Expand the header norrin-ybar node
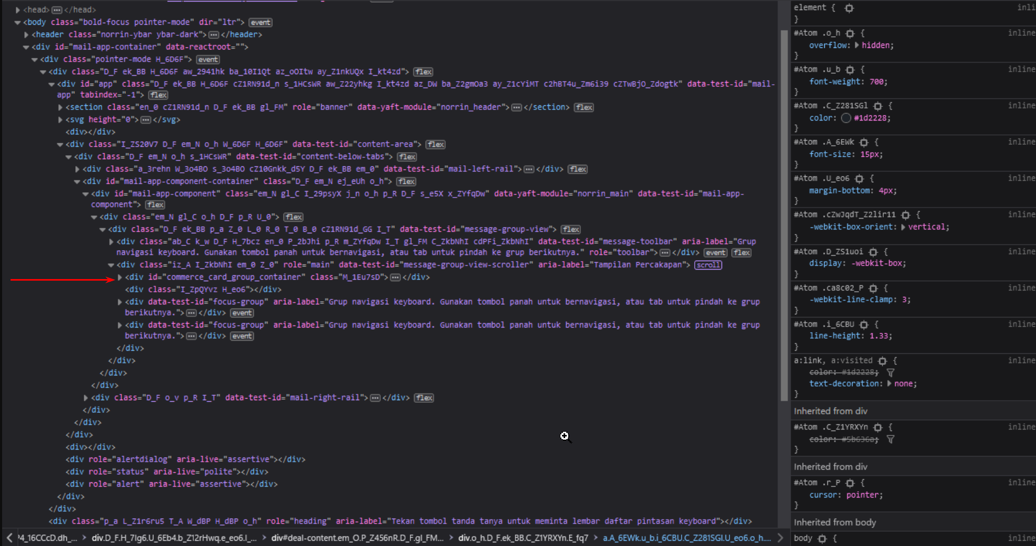1036x546 pixels. 26,35
